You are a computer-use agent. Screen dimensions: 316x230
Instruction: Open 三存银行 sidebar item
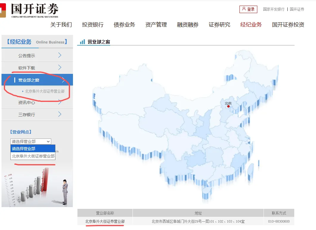(x=37, y=114)
